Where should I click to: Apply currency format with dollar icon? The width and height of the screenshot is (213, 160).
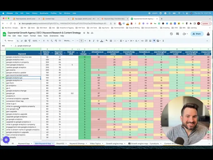[44, 41]
